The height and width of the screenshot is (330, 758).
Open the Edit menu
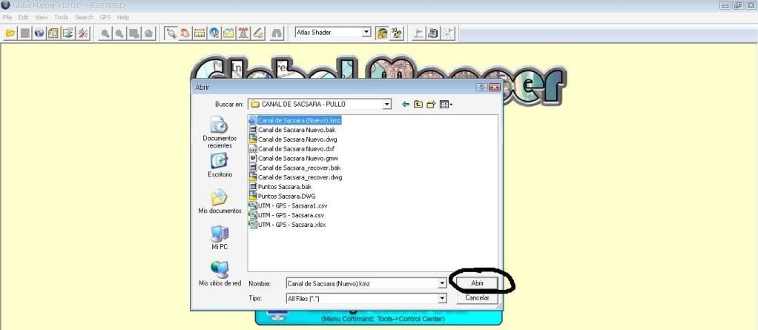(23, 17)
